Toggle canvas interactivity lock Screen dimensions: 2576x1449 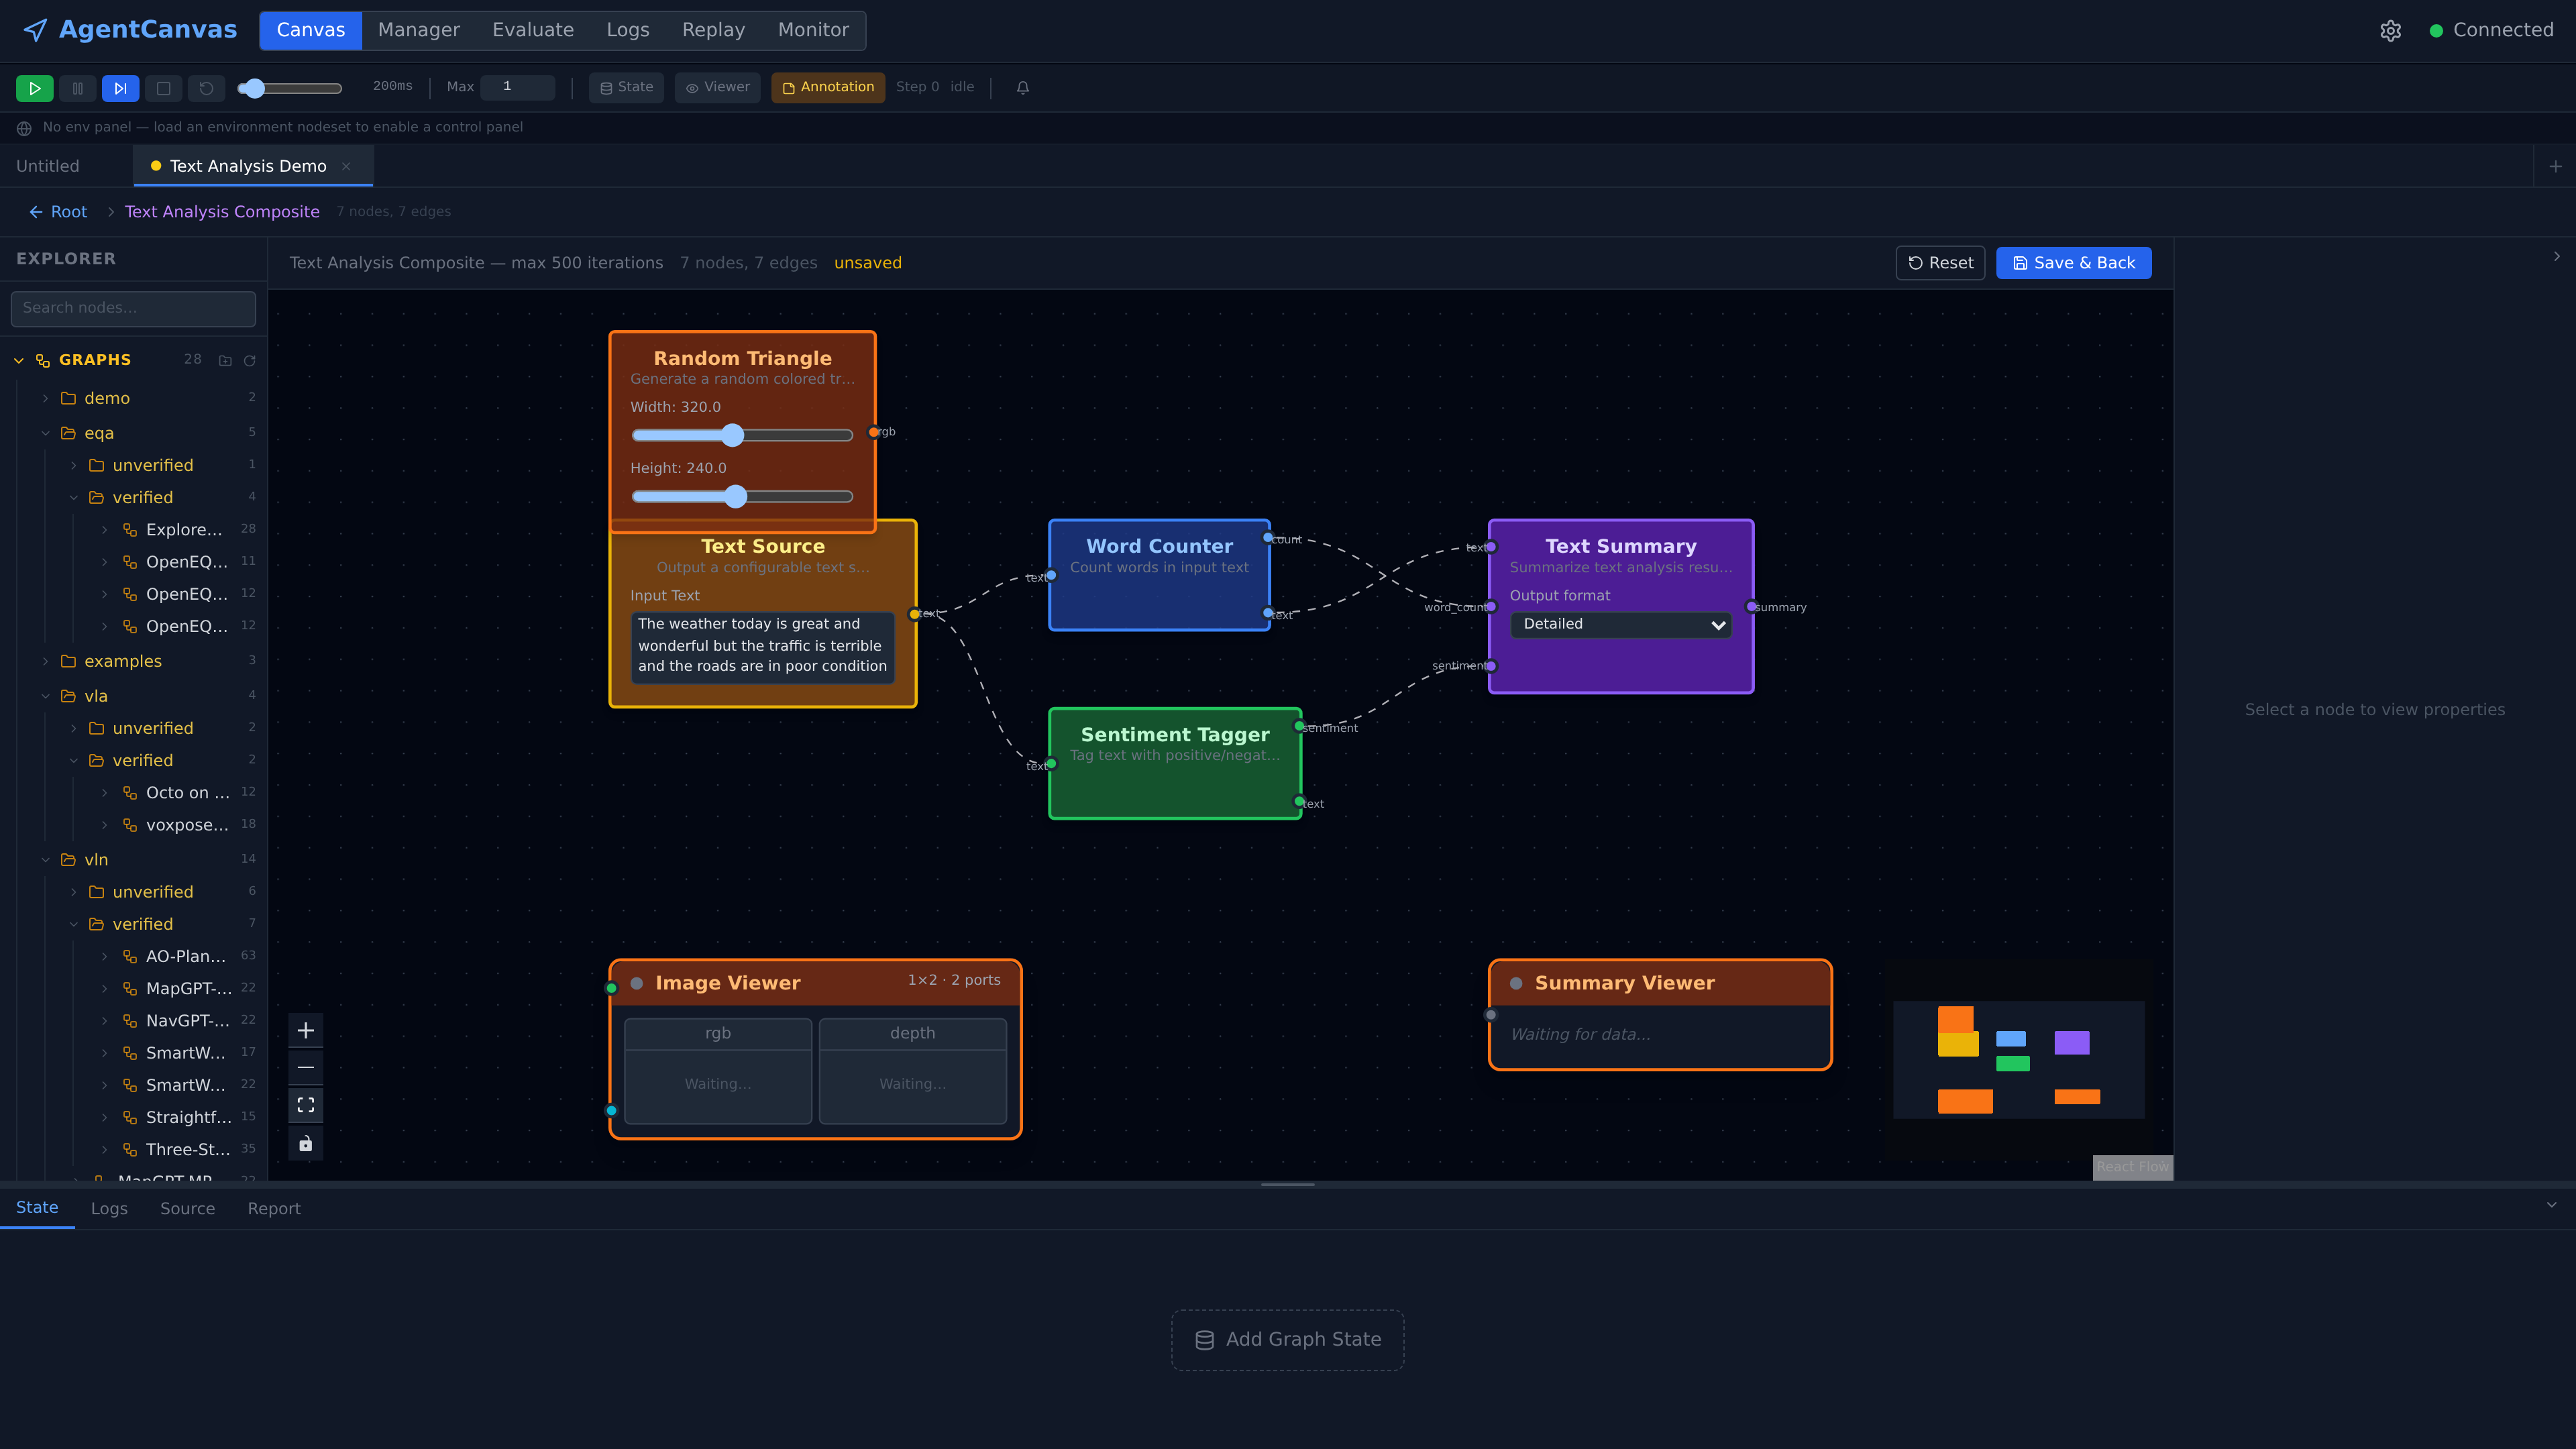coord(306,1143)
